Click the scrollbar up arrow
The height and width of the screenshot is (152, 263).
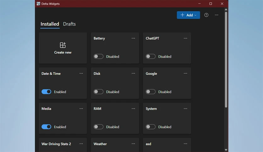tap(226, 9)
